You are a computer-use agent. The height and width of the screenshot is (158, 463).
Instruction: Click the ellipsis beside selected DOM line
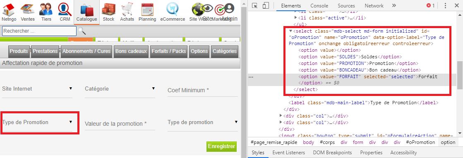251,77
